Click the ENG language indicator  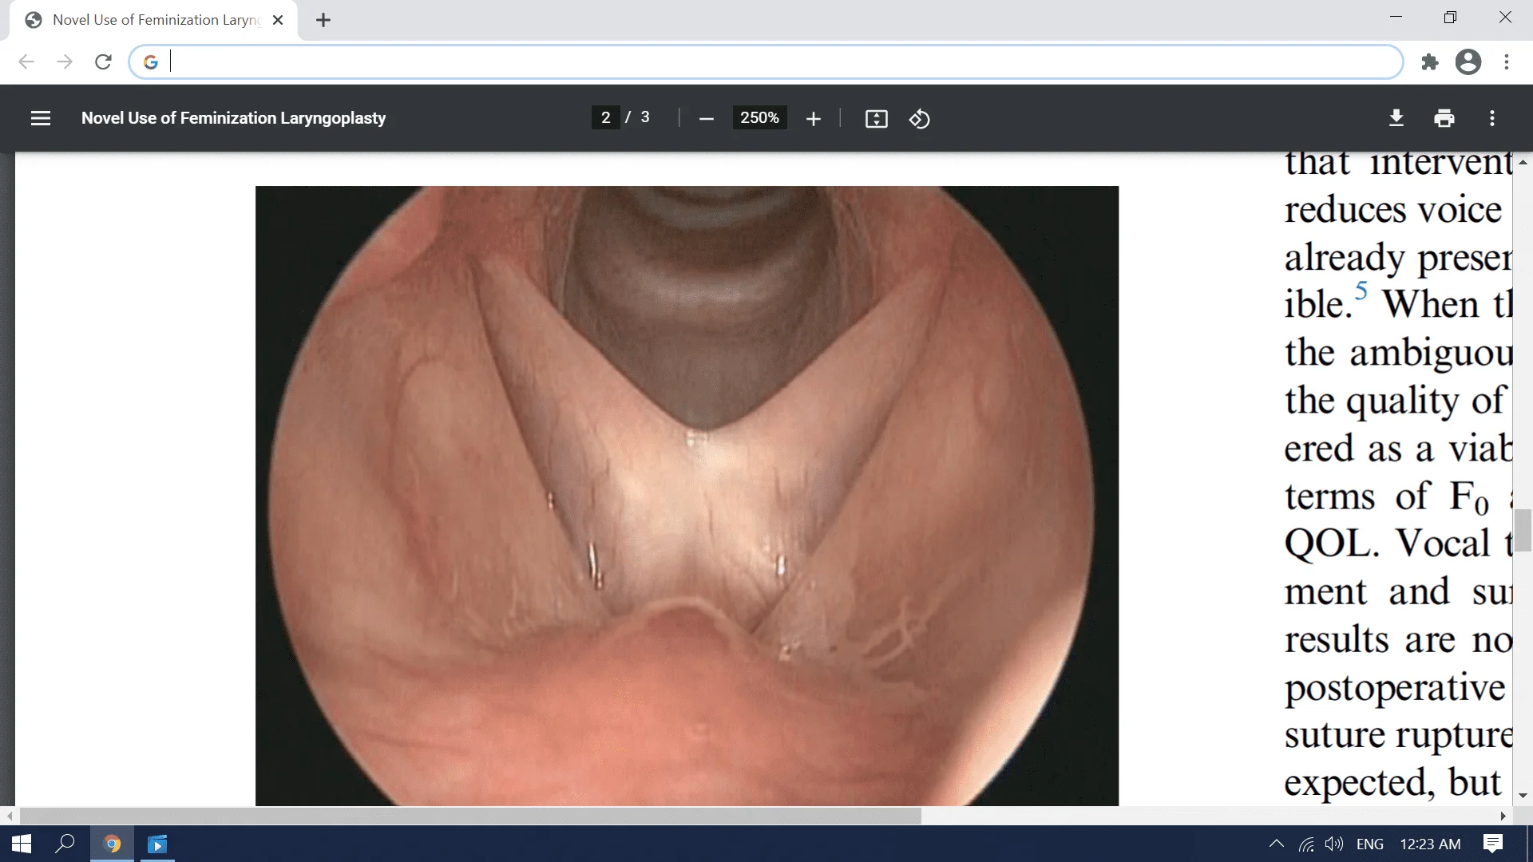click(x=1370, y=844)
